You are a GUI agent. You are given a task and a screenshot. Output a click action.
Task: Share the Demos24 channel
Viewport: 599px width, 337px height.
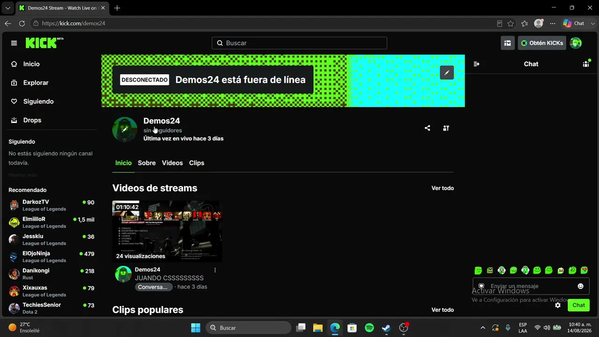pyautogui.click(x=427, y=128)
